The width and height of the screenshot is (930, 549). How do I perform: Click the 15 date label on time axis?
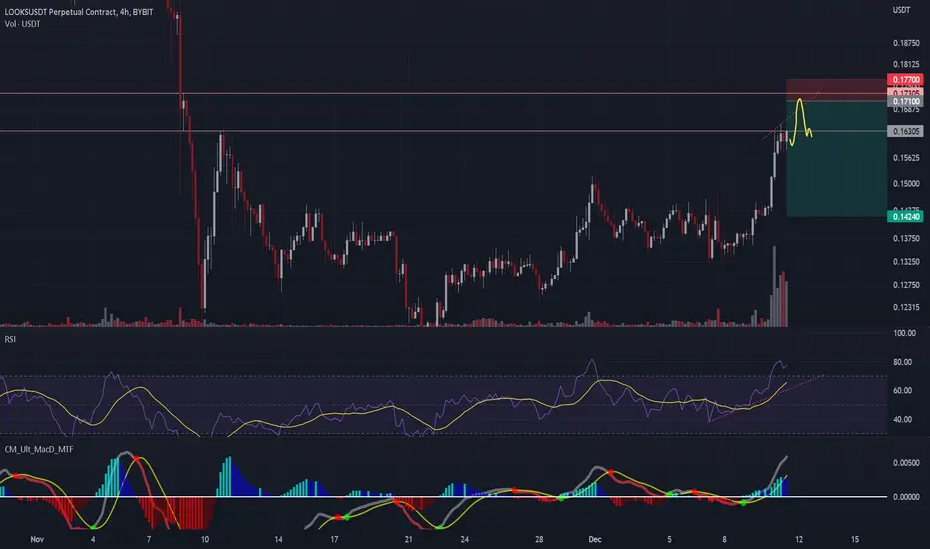coord(855,539)
